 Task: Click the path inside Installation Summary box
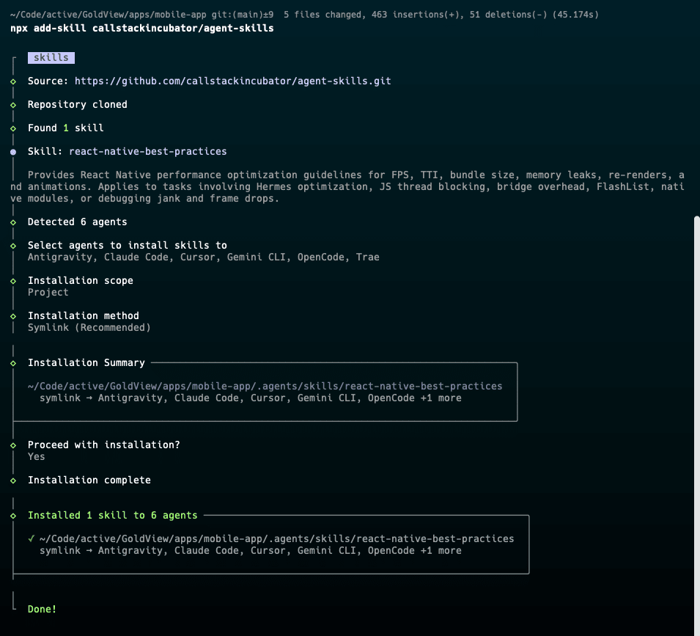pos(265,387)
